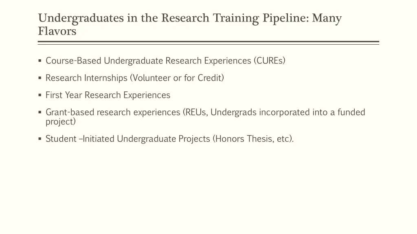Click the double horizontal divider line under the title
Image resolution: width=417 pixels, height=234 pixels.
(x=208, y=42)
